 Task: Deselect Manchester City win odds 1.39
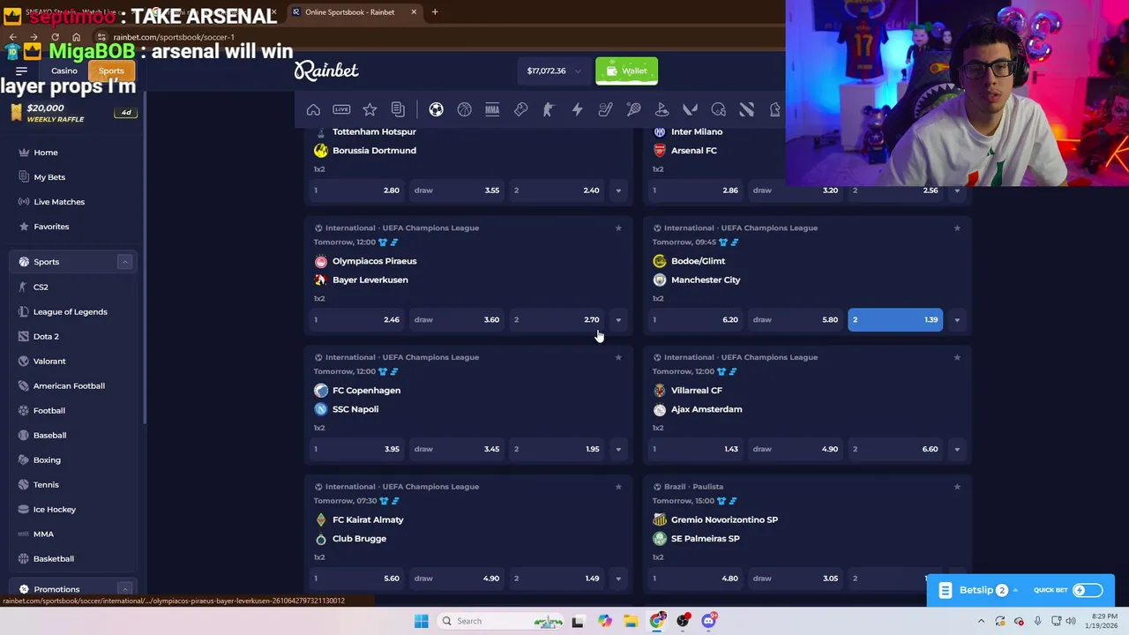895,319
